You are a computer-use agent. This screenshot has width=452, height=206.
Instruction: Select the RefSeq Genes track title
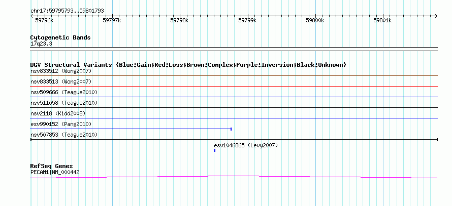coord(51,166)
